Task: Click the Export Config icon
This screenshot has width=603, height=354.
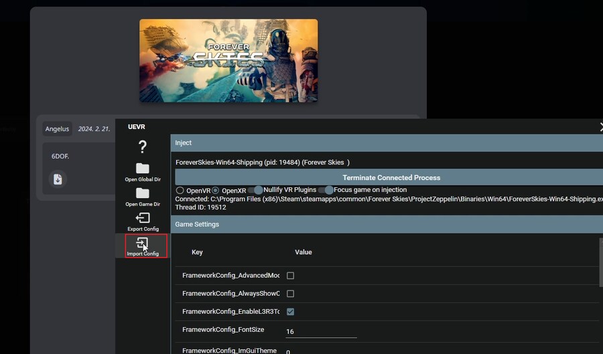Action: point(143,217)
